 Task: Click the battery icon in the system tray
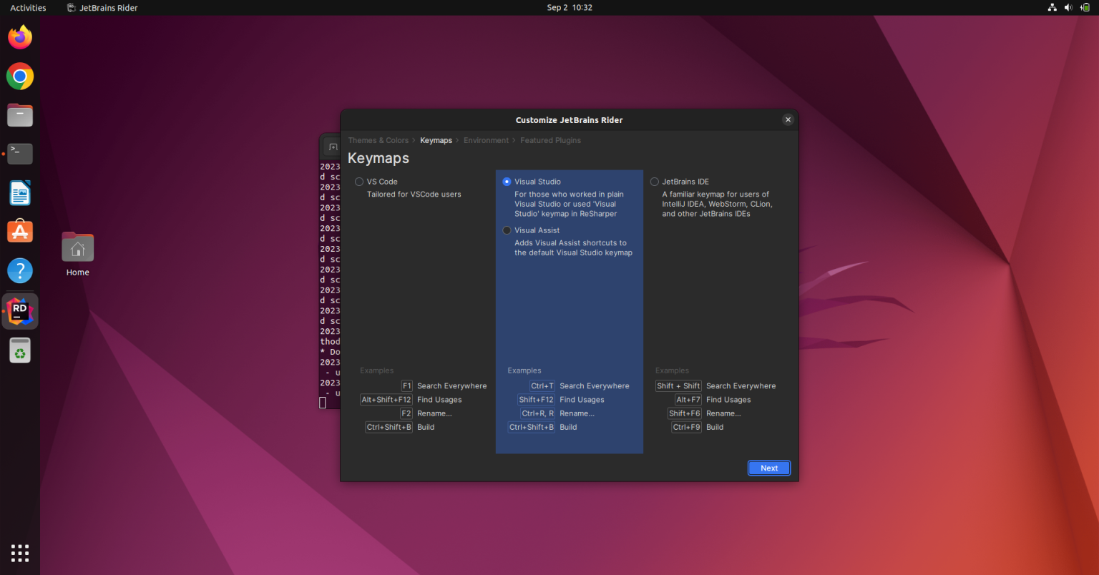pos(1085,7)
